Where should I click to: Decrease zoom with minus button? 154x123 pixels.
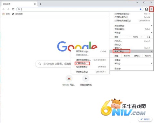pyautogui.click(x=130, y=37)
